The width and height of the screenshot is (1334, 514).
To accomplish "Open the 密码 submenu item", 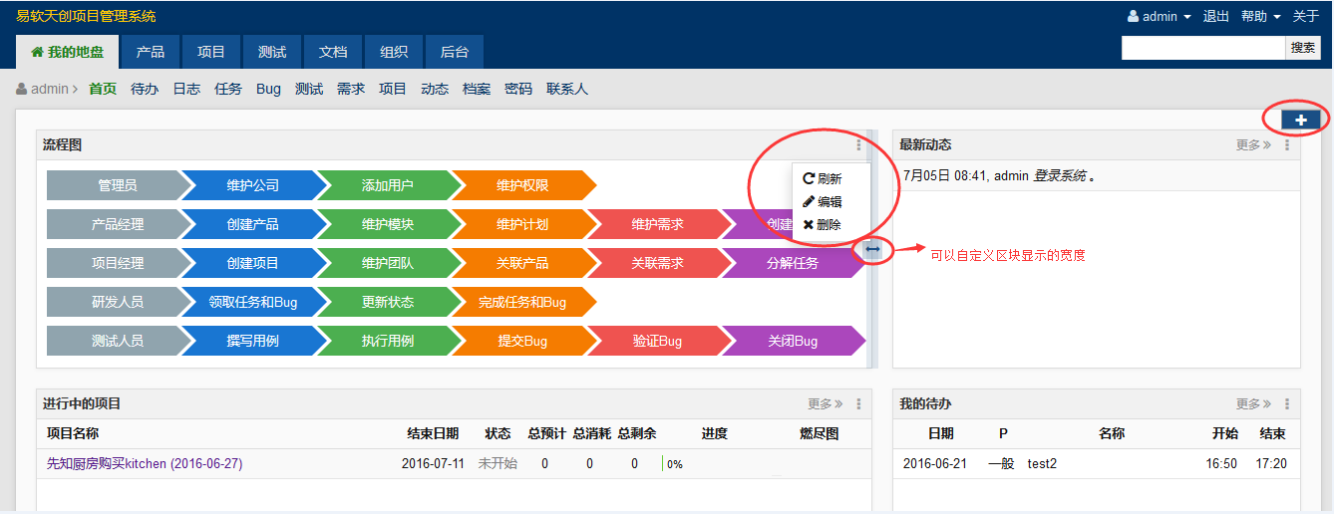I will (518, 89).
